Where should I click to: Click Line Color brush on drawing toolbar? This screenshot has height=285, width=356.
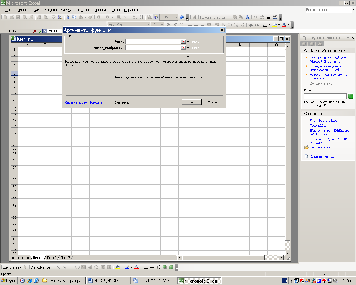[x=127, y=267]
